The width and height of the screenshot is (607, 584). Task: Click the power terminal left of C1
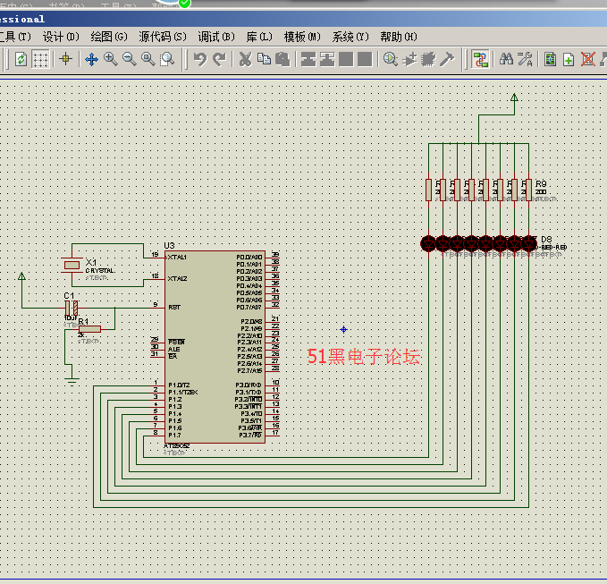pos(21,278)
